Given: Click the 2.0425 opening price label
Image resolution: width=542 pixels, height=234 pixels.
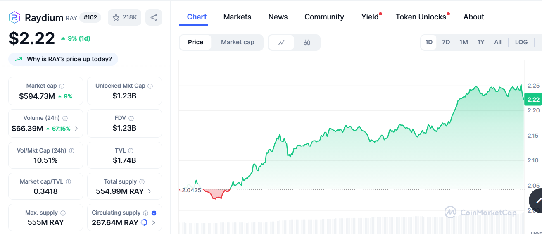Looking at the screenshot, I should click(191, 190).
